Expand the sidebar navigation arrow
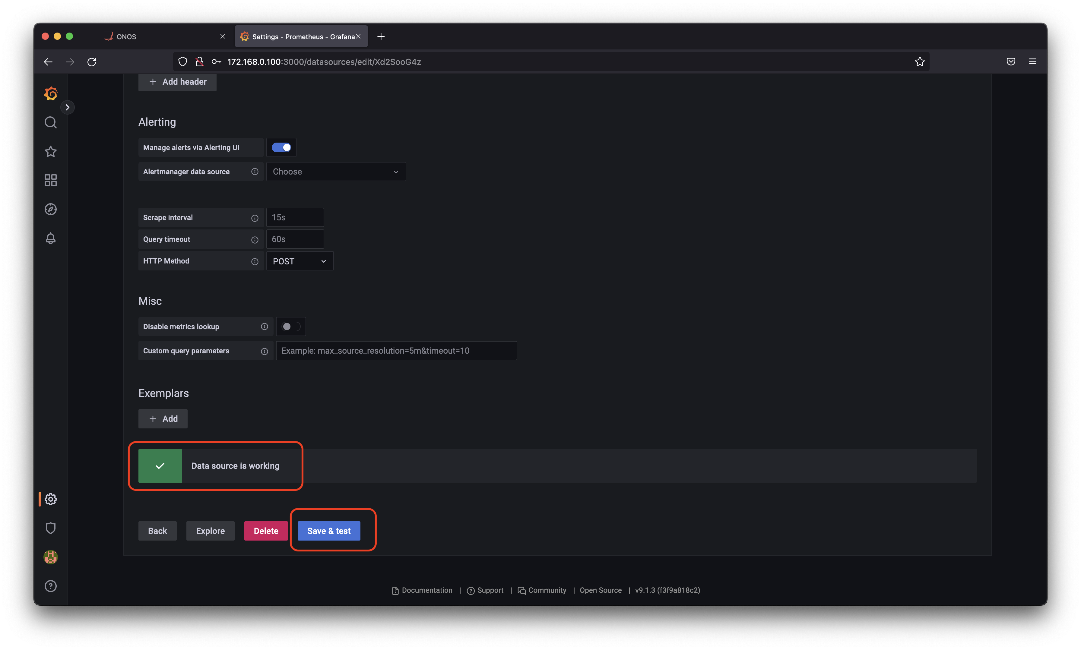This screenshot has width=1081, height=650. tap(67, 107)
